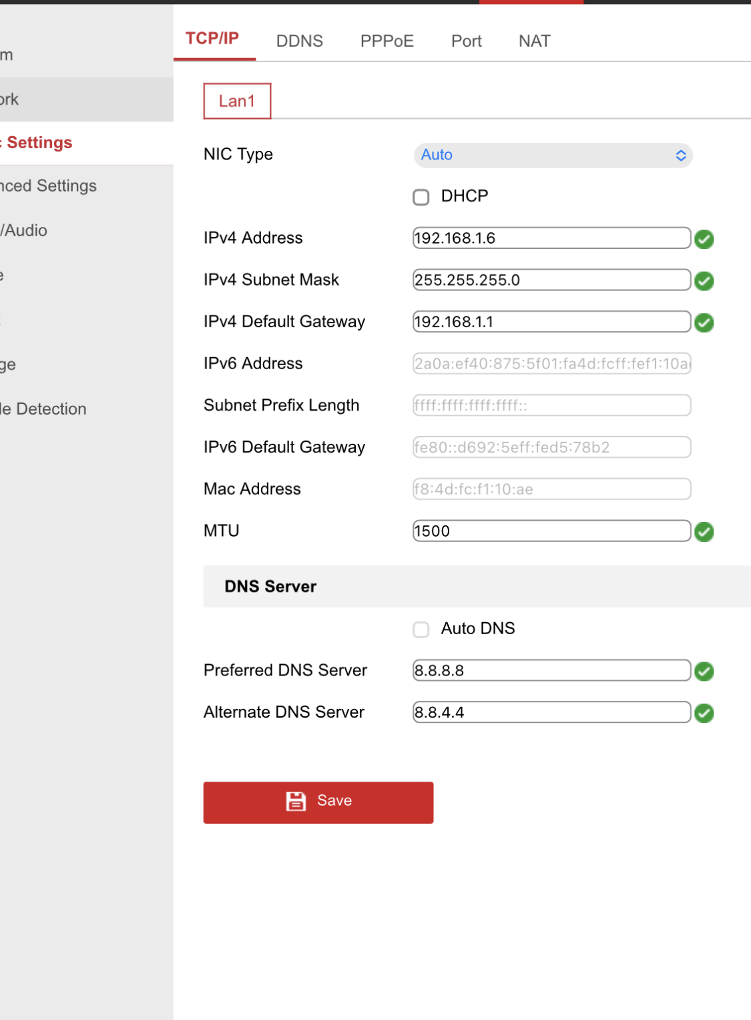Screen dimensions: 751x1020
Task: Click validation checkmark next to Subnet Mask
Action: 704,281
